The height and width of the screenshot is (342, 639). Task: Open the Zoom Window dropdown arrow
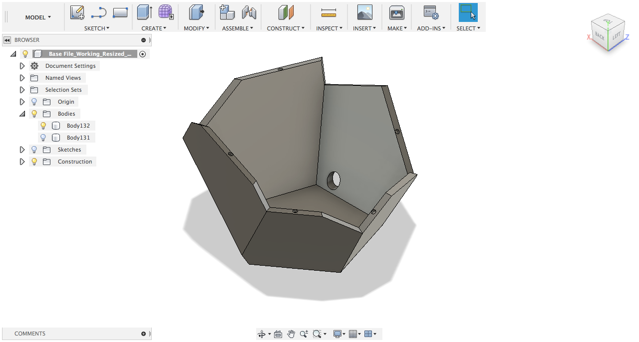pyautogui.click(x=325, y=334)
